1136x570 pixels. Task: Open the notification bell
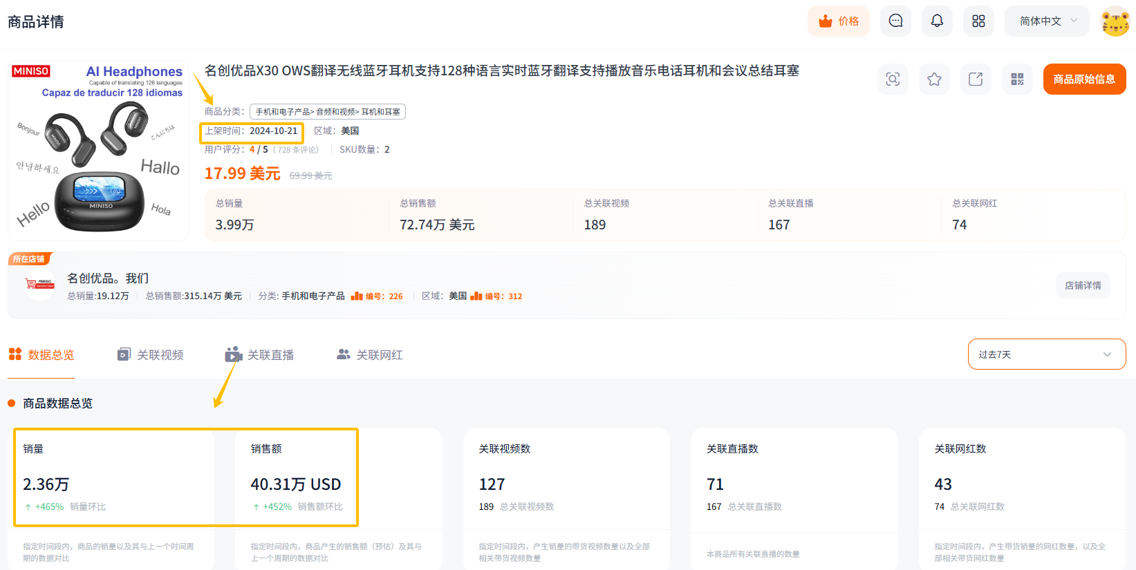coord(937,21)
